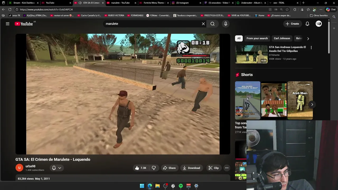
Task: Click the page vertical scrollbar
Action: point(329,37)
